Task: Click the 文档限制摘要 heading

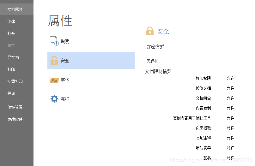Action: pyautogui.click(x=158, y=71)
